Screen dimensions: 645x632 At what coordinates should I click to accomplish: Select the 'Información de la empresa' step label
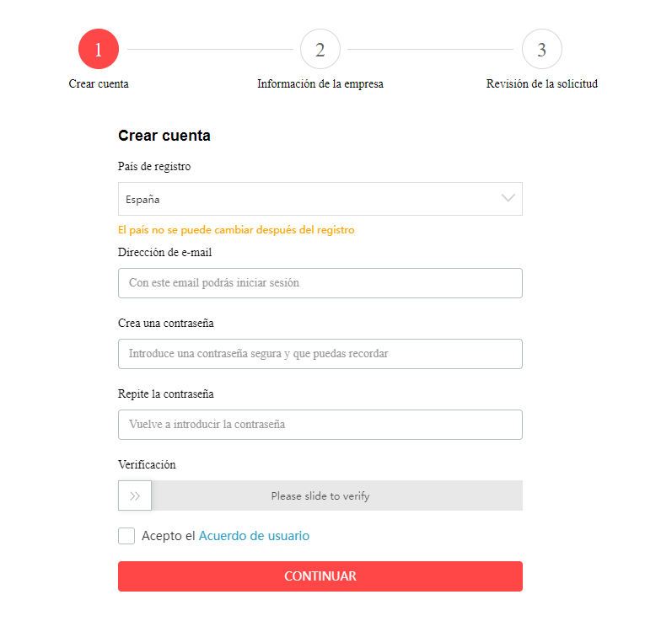pos(320,84)
